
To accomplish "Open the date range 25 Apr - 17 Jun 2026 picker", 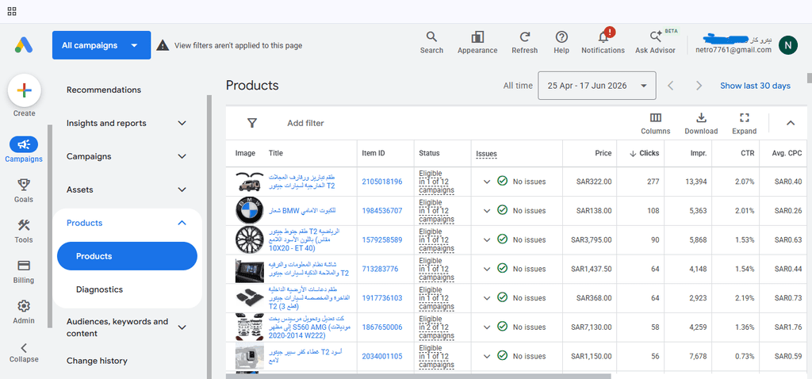I will click(597, 86).
